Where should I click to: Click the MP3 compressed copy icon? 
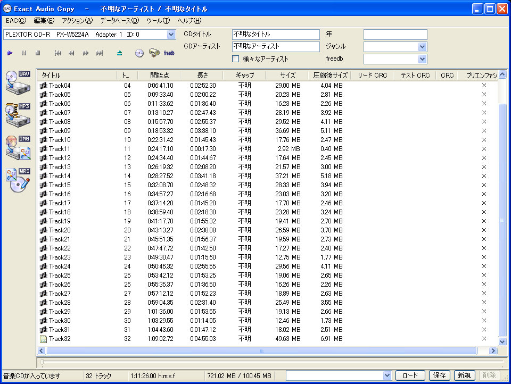tap(18, 114)
